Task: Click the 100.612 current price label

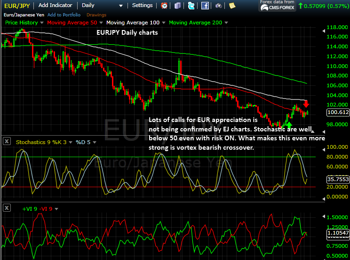Action: coord(338,112)
